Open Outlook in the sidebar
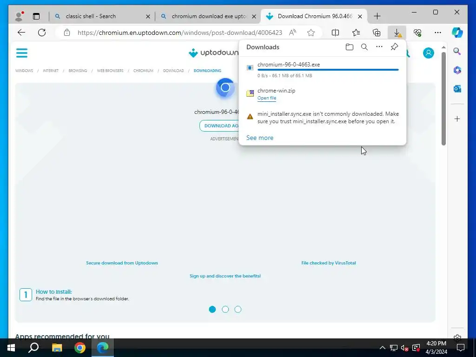The width and height of the screenshot is (476, 357). pyautogui.click(x=457, y=89)
